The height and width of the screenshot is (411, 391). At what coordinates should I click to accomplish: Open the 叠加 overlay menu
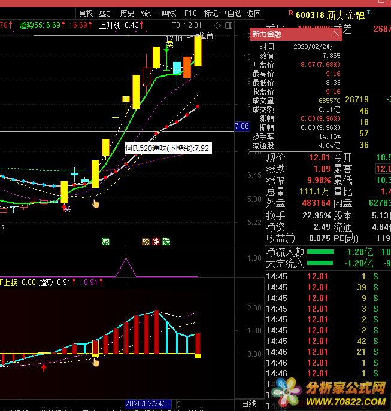[x=106, y=13]
